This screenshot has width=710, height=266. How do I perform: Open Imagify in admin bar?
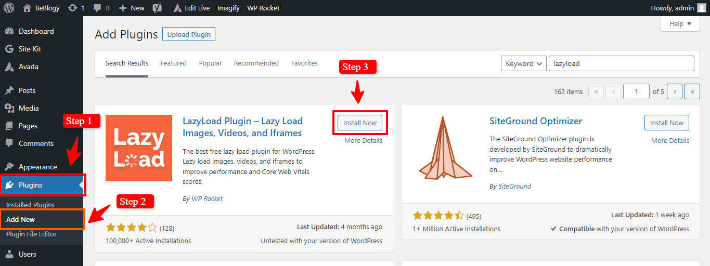coord(228,8)
